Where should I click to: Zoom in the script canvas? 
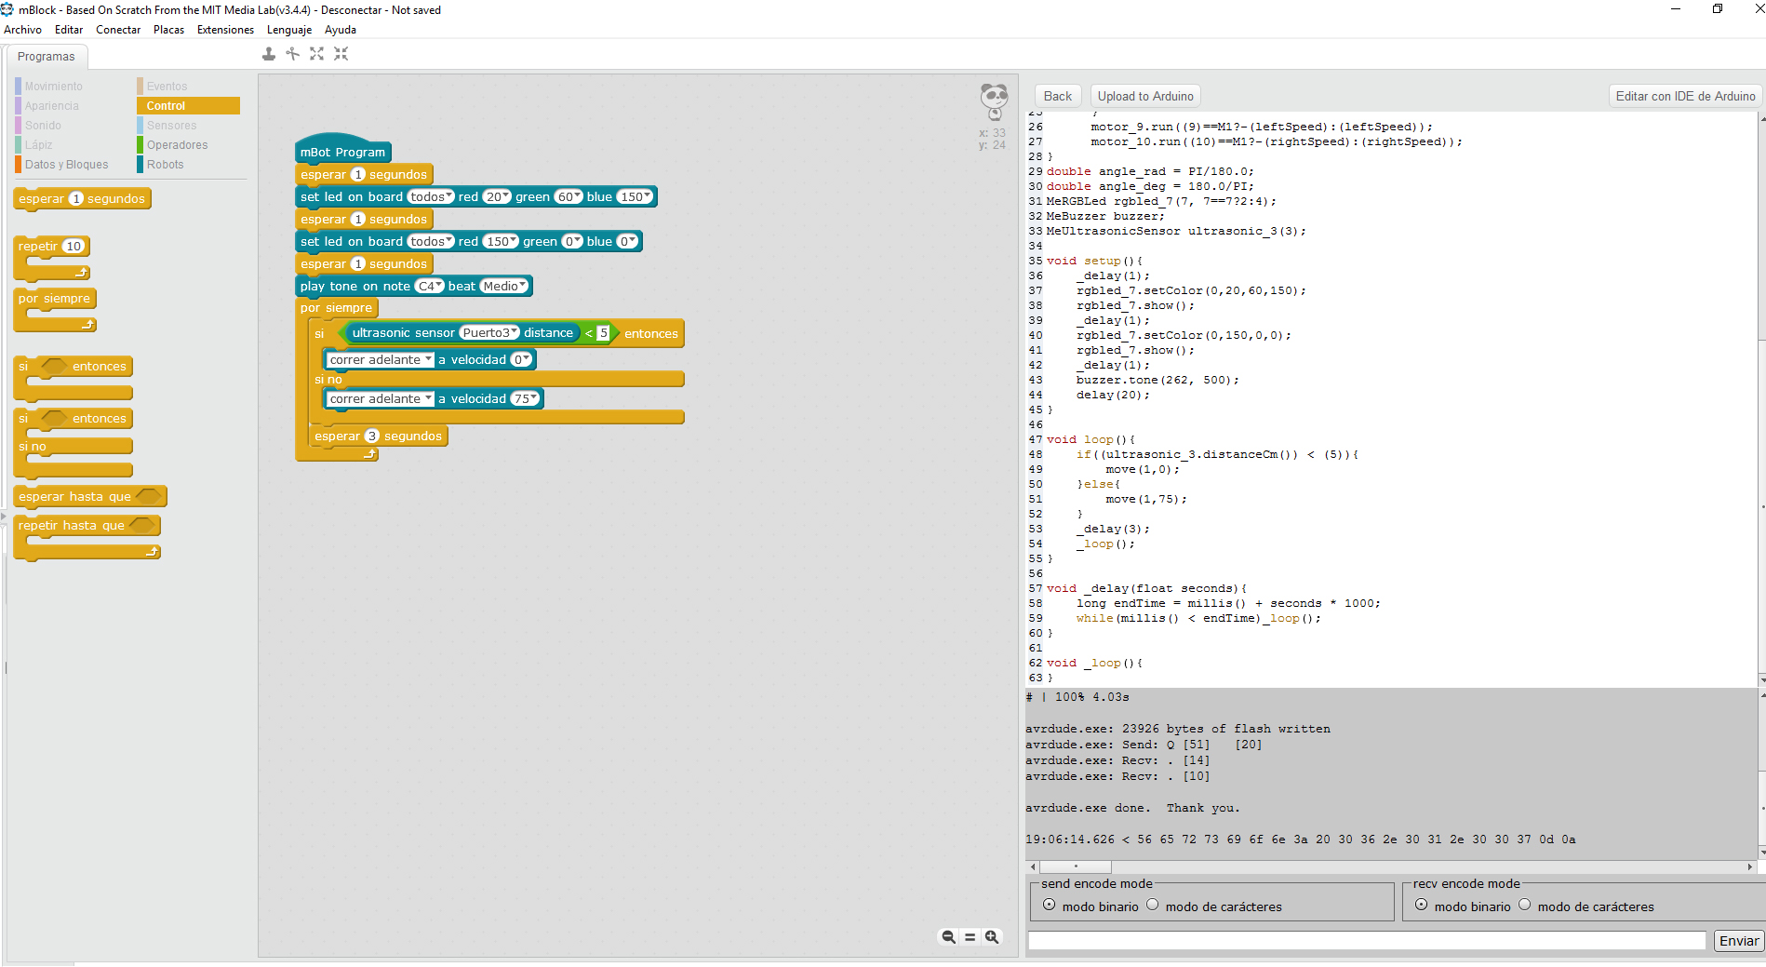(x=992, y=937)
